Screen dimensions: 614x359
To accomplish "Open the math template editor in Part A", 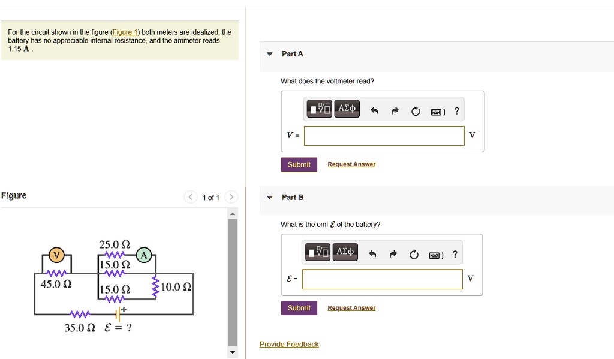I will point(318,109).
